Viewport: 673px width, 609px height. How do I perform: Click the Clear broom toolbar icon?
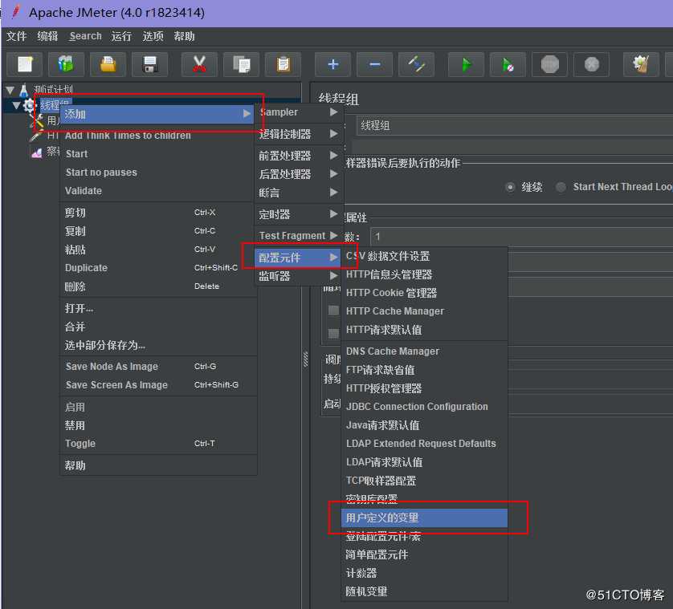(x=641, y=65)
